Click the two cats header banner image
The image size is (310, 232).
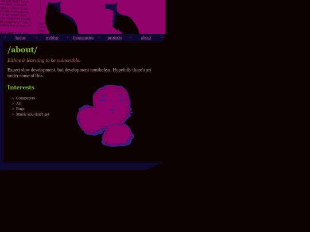(83, 17)
